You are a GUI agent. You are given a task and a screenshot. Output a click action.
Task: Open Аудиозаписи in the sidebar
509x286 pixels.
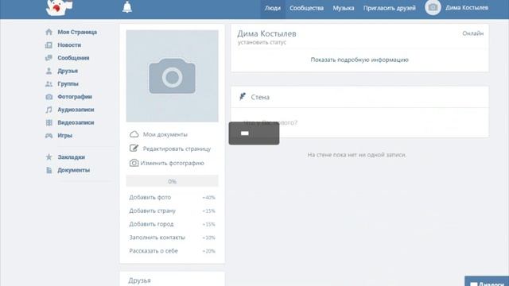click(x=76, y=110)
